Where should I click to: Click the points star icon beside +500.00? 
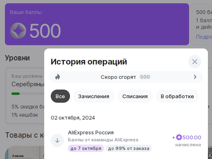pyautogui.click(x=179, y=137)
